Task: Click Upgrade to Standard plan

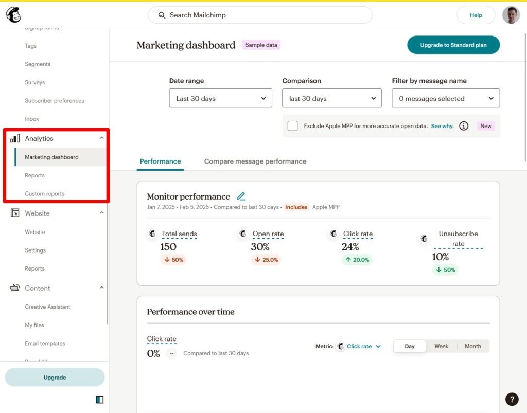Action: pyautogui.click(x=453, y=45)
